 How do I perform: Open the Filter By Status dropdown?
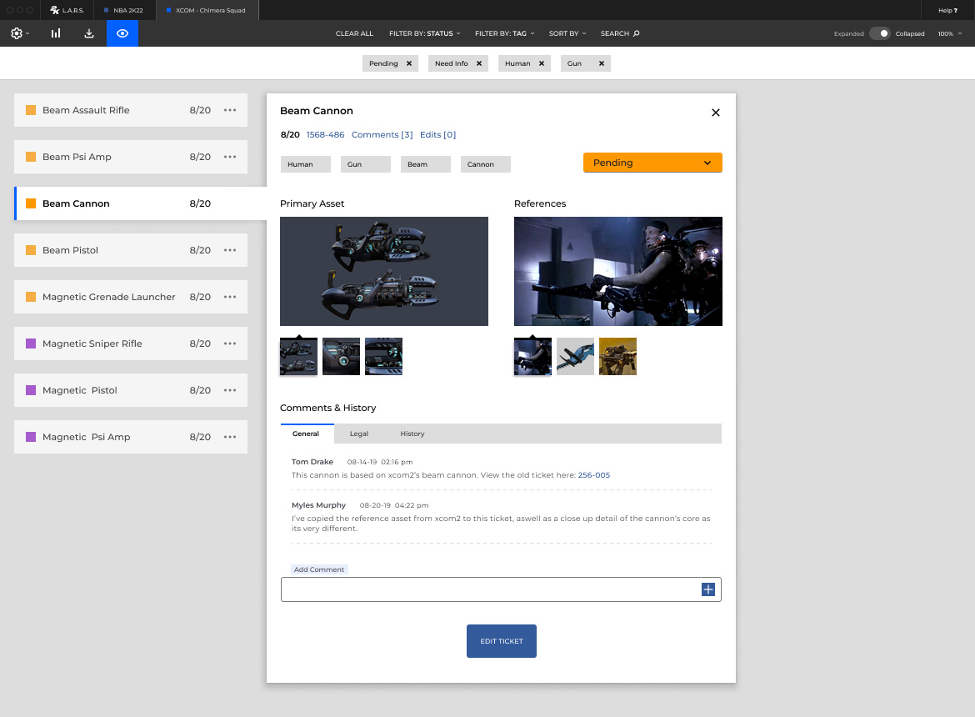[x=425, y=33]
